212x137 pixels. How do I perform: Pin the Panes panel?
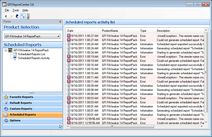tap(60, 22)
